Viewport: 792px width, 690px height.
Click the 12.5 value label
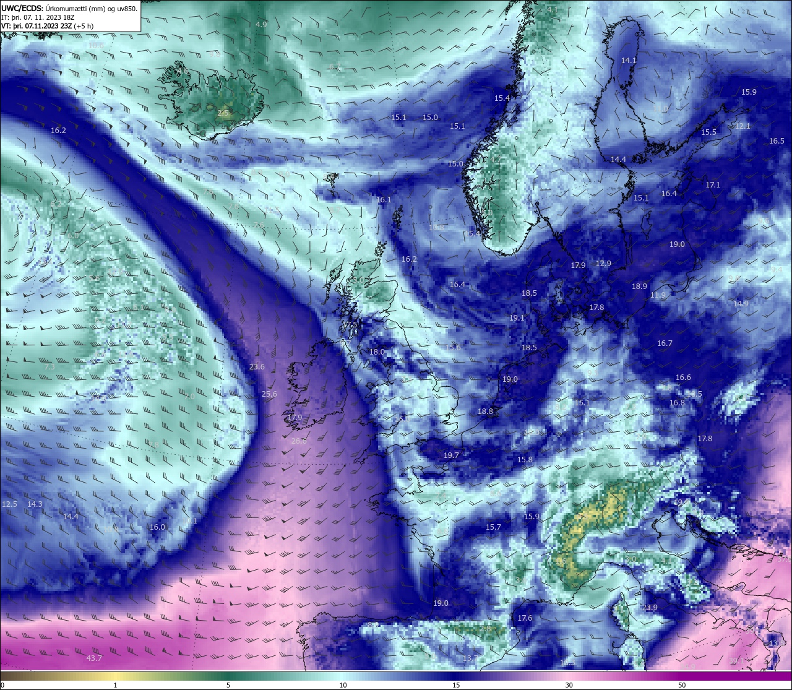click(9, 504)
